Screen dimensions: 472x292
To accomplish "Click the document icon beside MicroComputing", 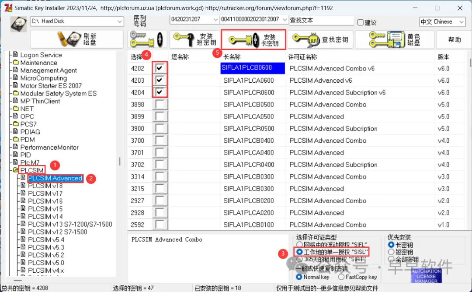I will click(x=16, y=78).
